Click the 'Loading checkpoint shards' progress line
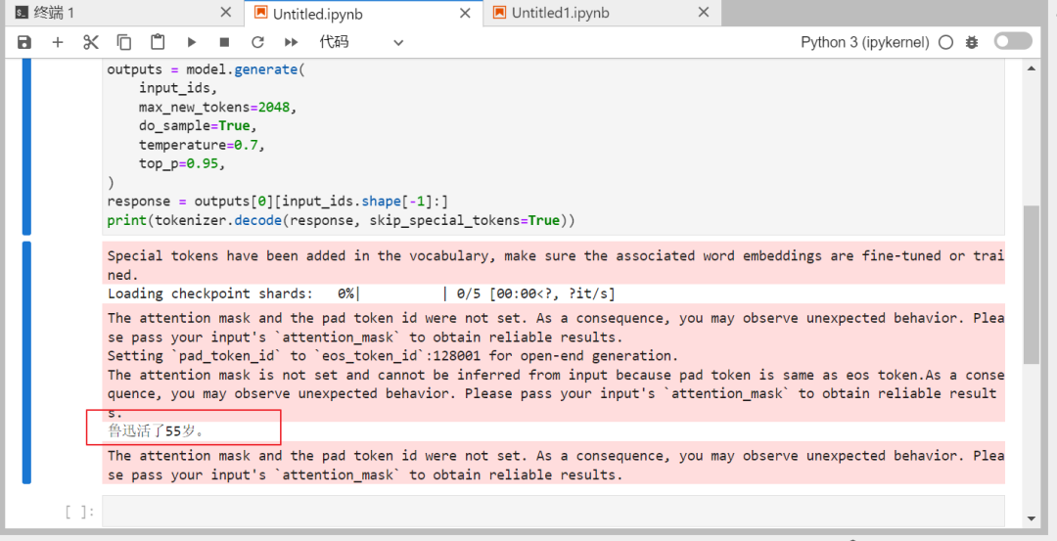The width and height of the screenshot is (1057, 541). point(361,293)
